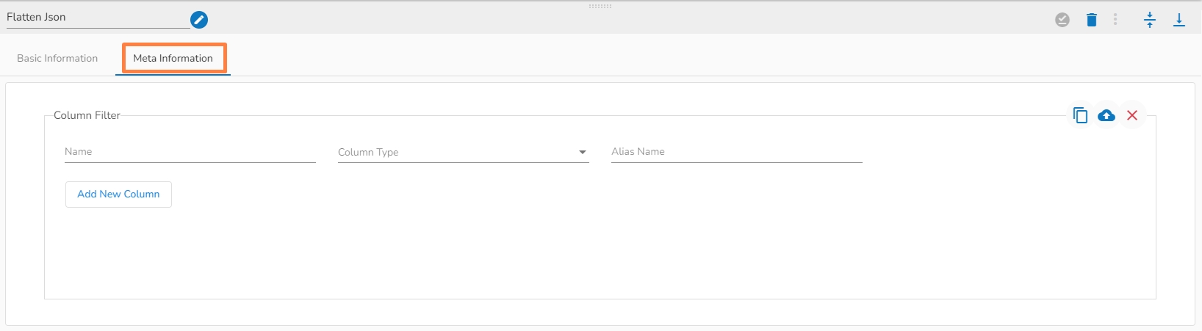Viewport: 1202px width, 331px height.
Task: Click empty area inside Column Filter box
Action: point(588,250)
